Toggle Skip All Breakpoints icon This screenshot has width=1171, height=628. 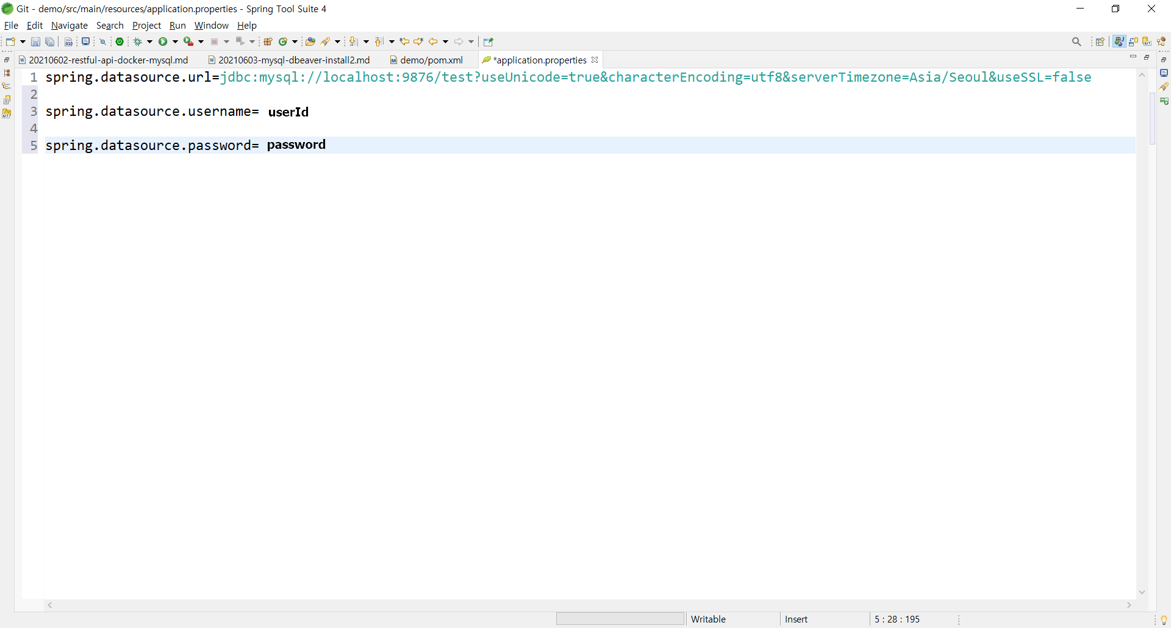(x=103, y=41)
